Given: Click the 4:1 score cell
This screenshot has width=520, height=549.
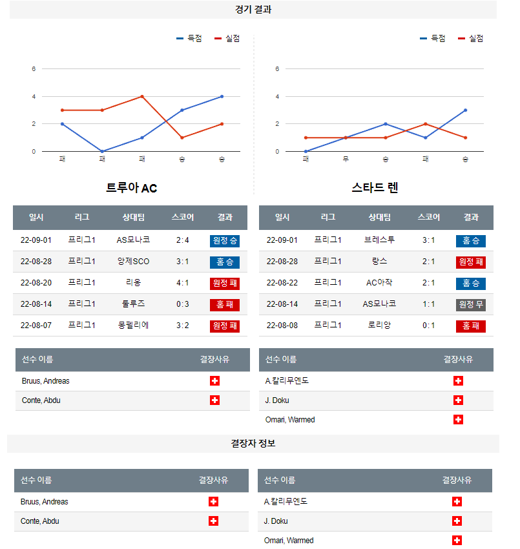Looking at the screenshot, I should pos(182,282).
